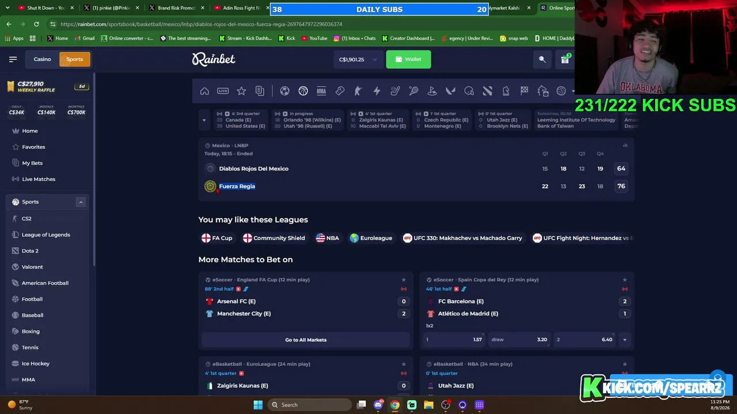Select the tennis racket sport icon
This screenshot has height=414, width=737.
413,91
